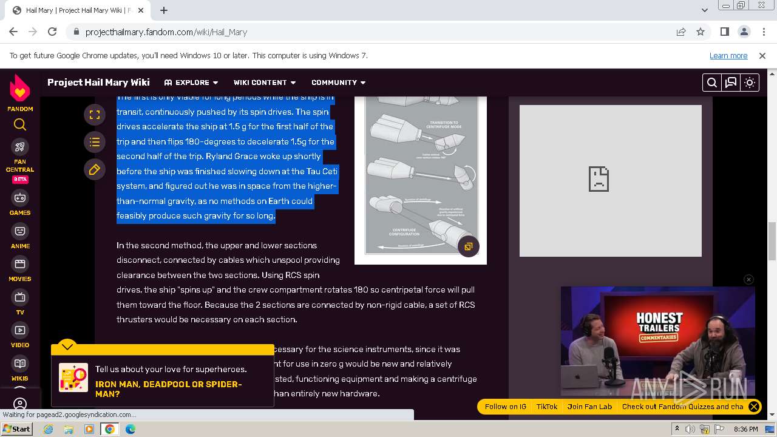Screen dimensions: 777x437
Task: Close the floating Honest Trailers video
Action: (x=748, y=279)
